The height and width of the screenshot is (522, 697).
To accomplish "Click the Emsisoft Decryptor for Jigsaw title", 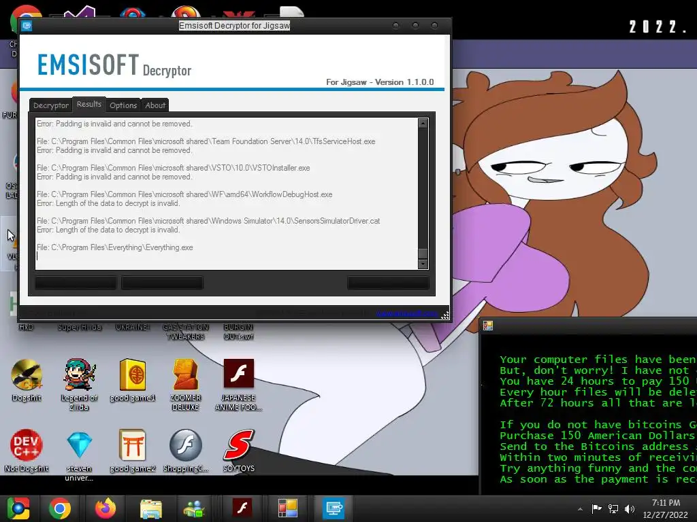I will point(234,26).
